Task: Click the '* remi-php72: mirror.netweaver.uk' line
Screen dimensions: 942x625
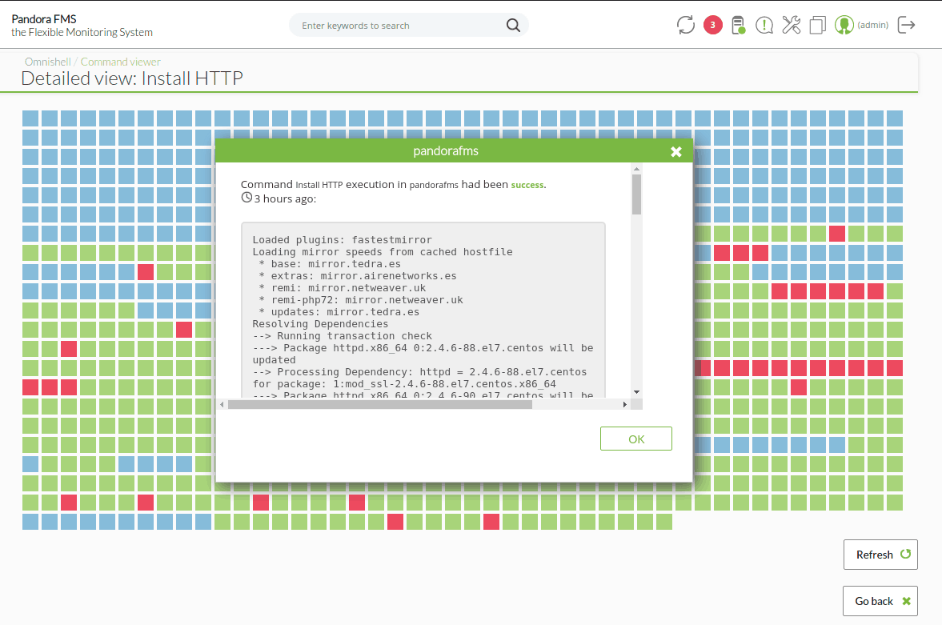Action: click(x=361, y=300)
